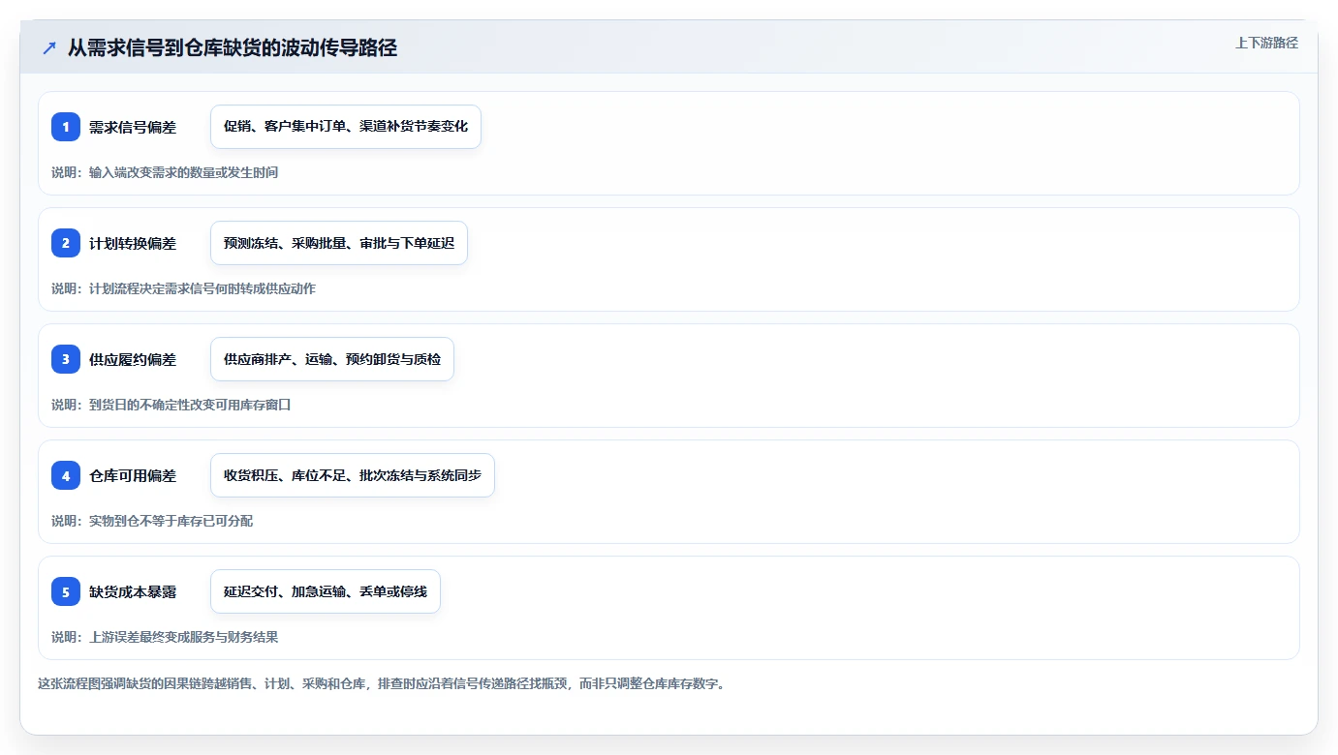Click the arrow icon beside the flow title

tap(49, 47)
